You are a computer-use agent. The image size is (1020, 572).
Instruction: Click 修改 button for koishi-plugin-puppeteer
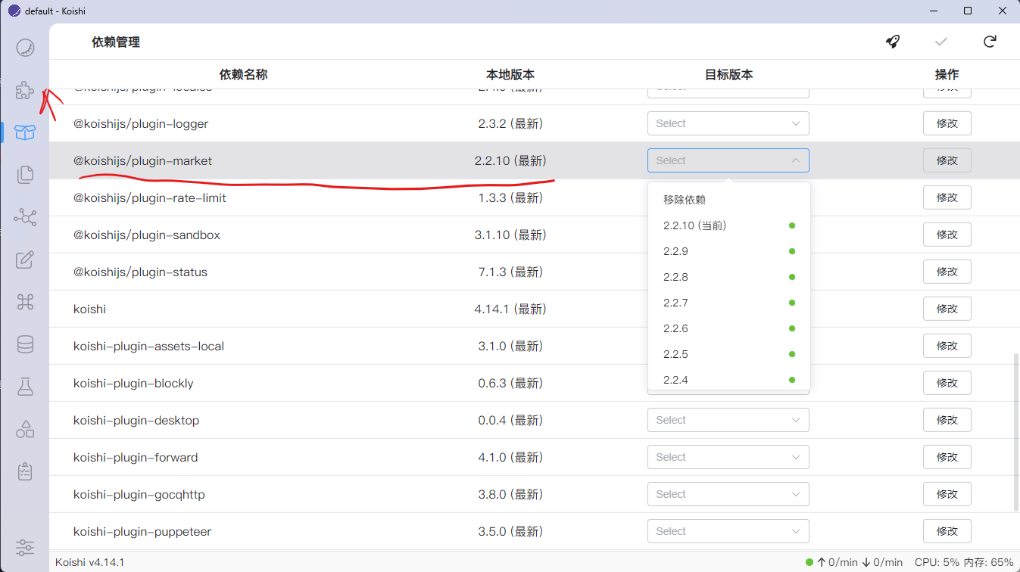coord(947,531)
